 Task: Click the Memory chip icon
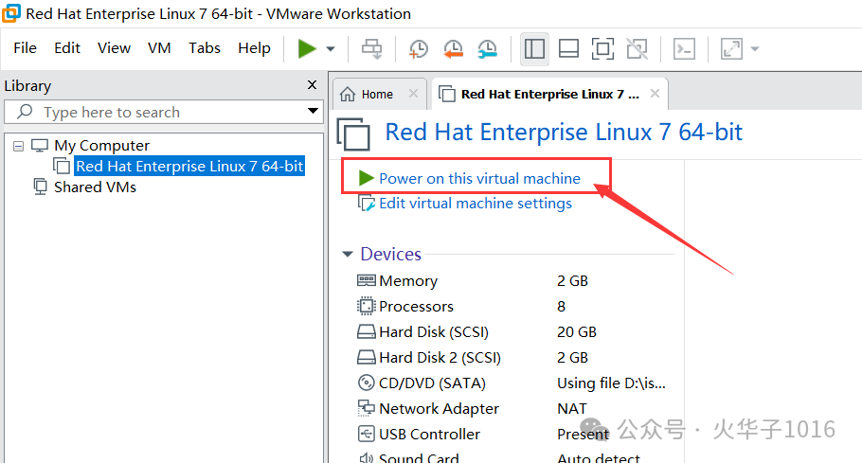pyautogui.click(x=367, y=280)
